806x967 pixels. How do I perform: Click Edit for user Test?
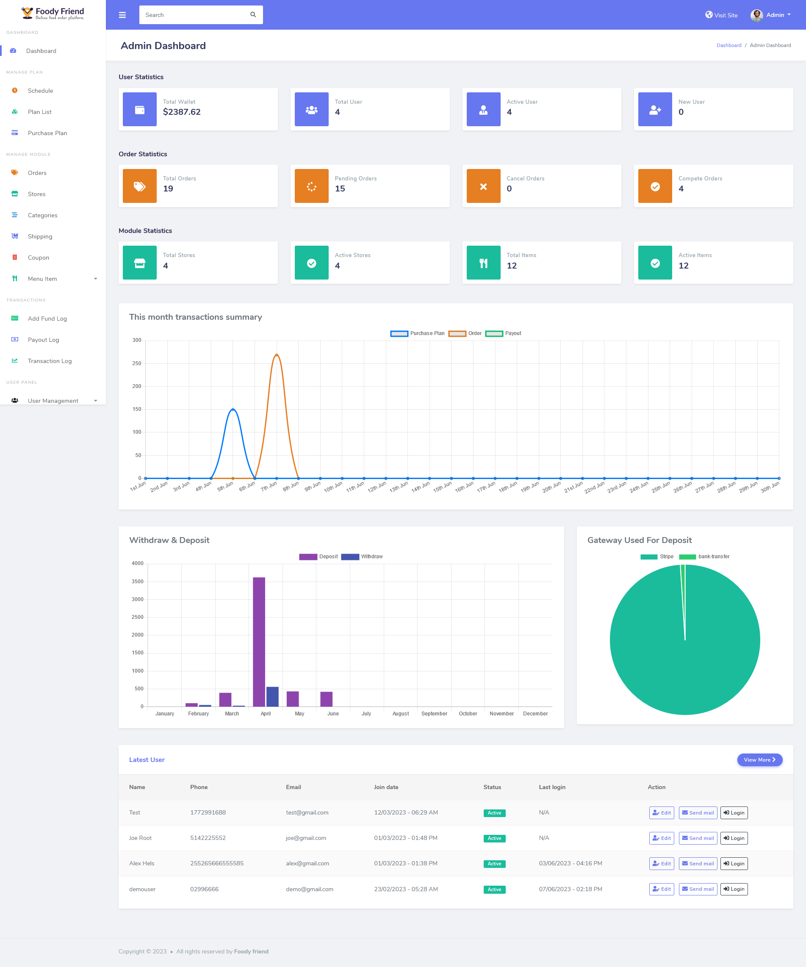662,813
